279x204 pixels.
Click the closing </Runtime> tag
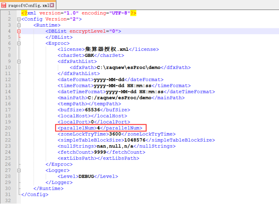click(x=48, y=189)
